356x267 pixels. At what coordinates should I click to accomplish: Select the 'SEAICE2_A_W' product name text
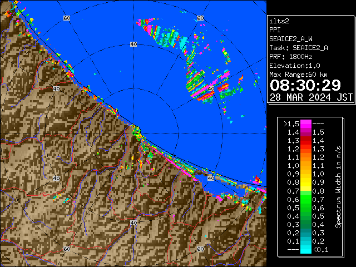click(x=291, y=39)
